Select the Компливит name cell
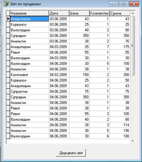The height and width of the screenshot is (162, 142). pyautogui.click(x=30, y=75)
